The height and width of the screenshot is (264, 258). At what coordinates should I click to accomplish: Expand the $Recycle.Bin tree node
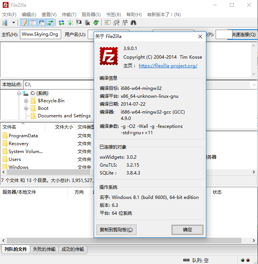click(26, 101)
